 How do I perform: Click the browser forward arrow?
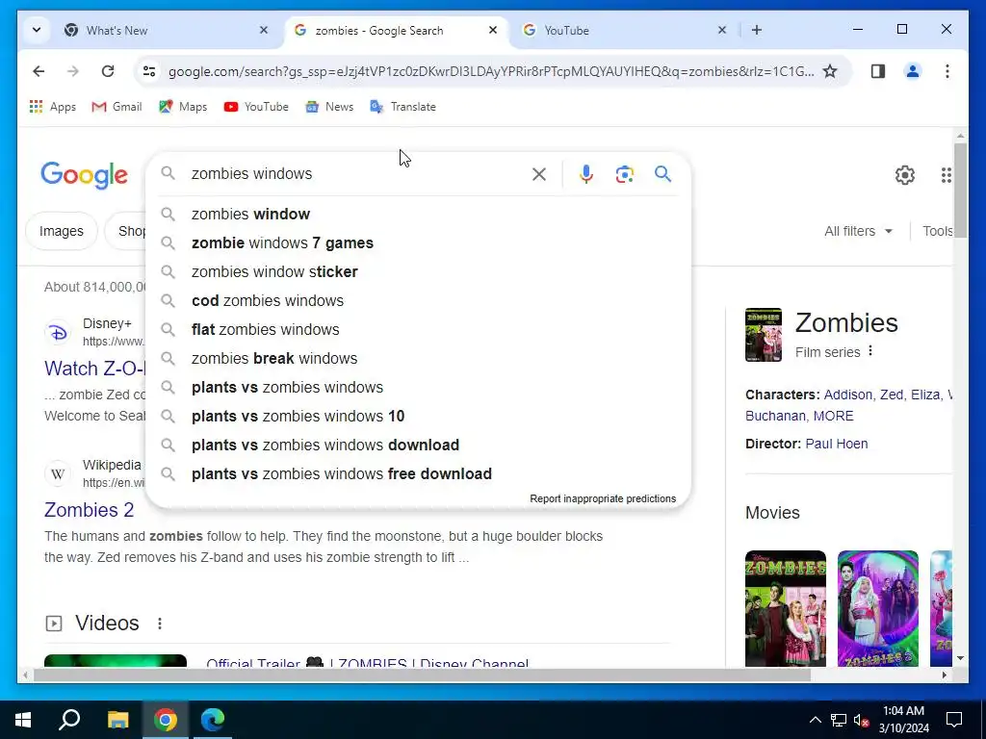(73, 71)
